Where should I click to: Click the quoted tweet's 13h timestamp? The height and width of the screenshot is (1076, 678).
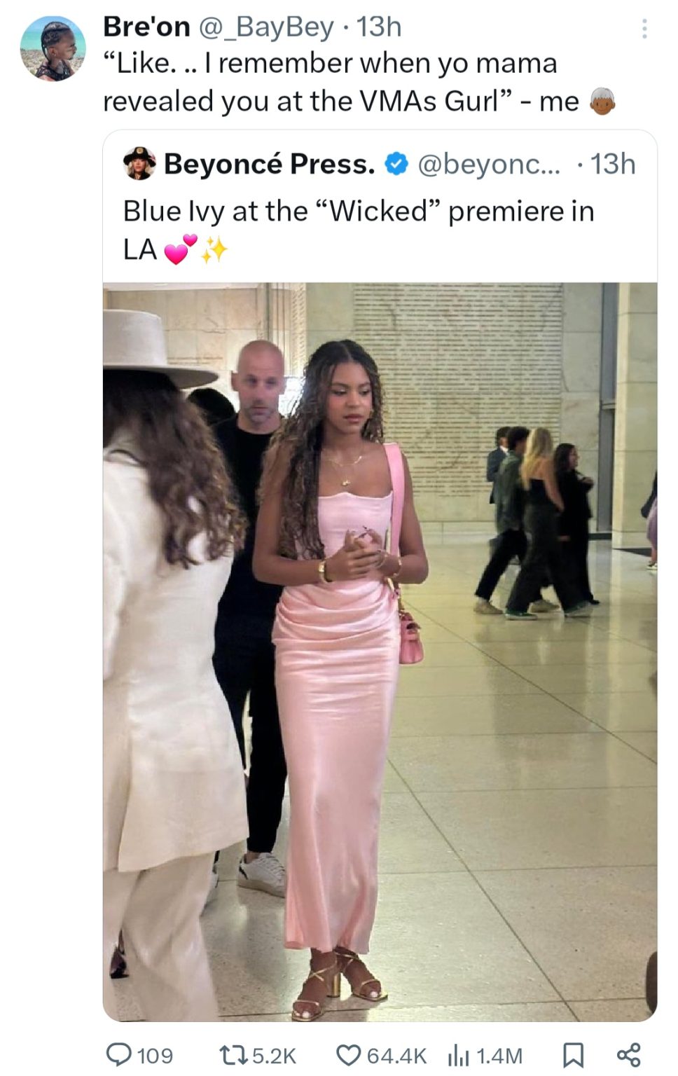(613, 164)
